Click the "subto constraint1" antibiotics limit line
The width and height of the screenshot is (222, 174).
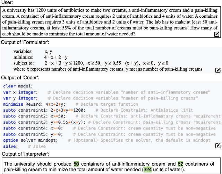coord(45,110)
